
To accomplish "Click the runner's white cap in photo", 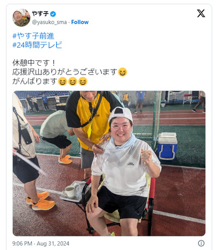I will 121,114.
